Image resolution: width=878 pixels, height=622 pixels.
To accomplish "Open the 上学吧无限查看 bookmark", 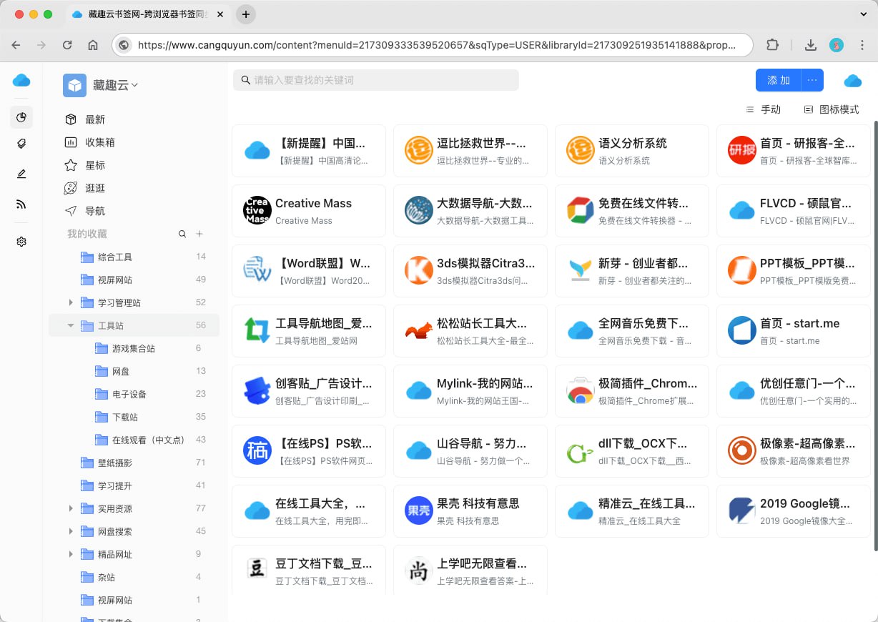I will 470,571.
